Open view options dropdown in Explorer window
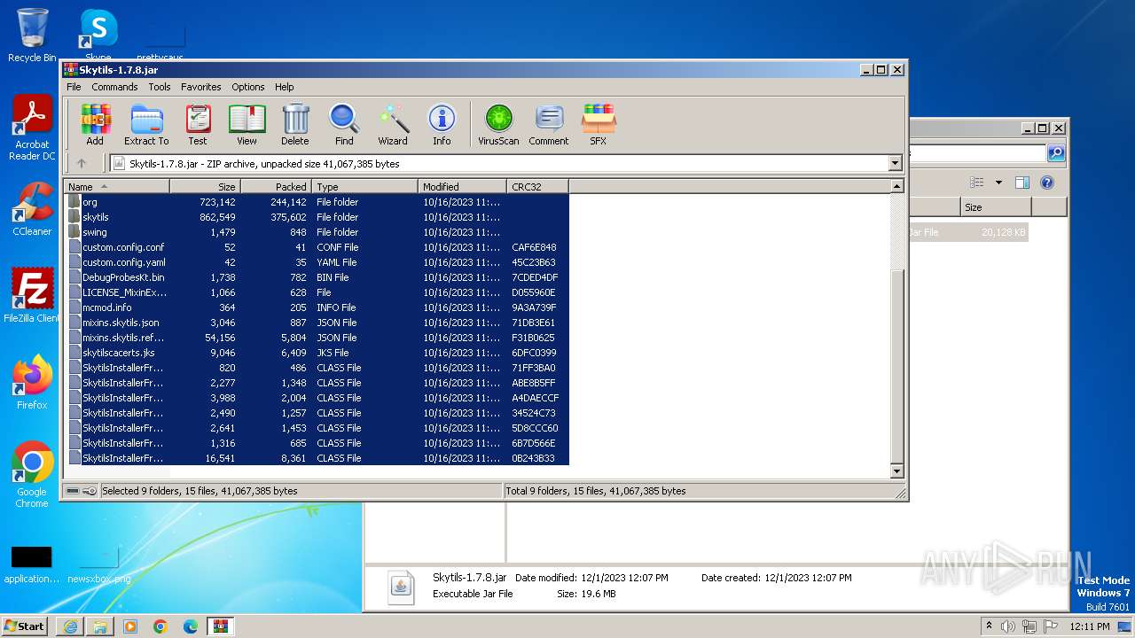 tap(998, 183)
